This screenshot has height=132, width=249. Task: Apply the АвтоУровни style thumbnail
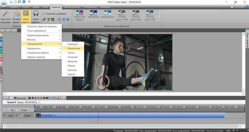coord(94,14)
